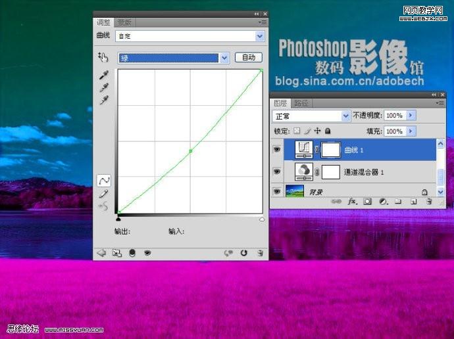Screen dimensions: 454x339
Task: Open the 不透明度 opacity slider arrow
Action: pos(411,116)
